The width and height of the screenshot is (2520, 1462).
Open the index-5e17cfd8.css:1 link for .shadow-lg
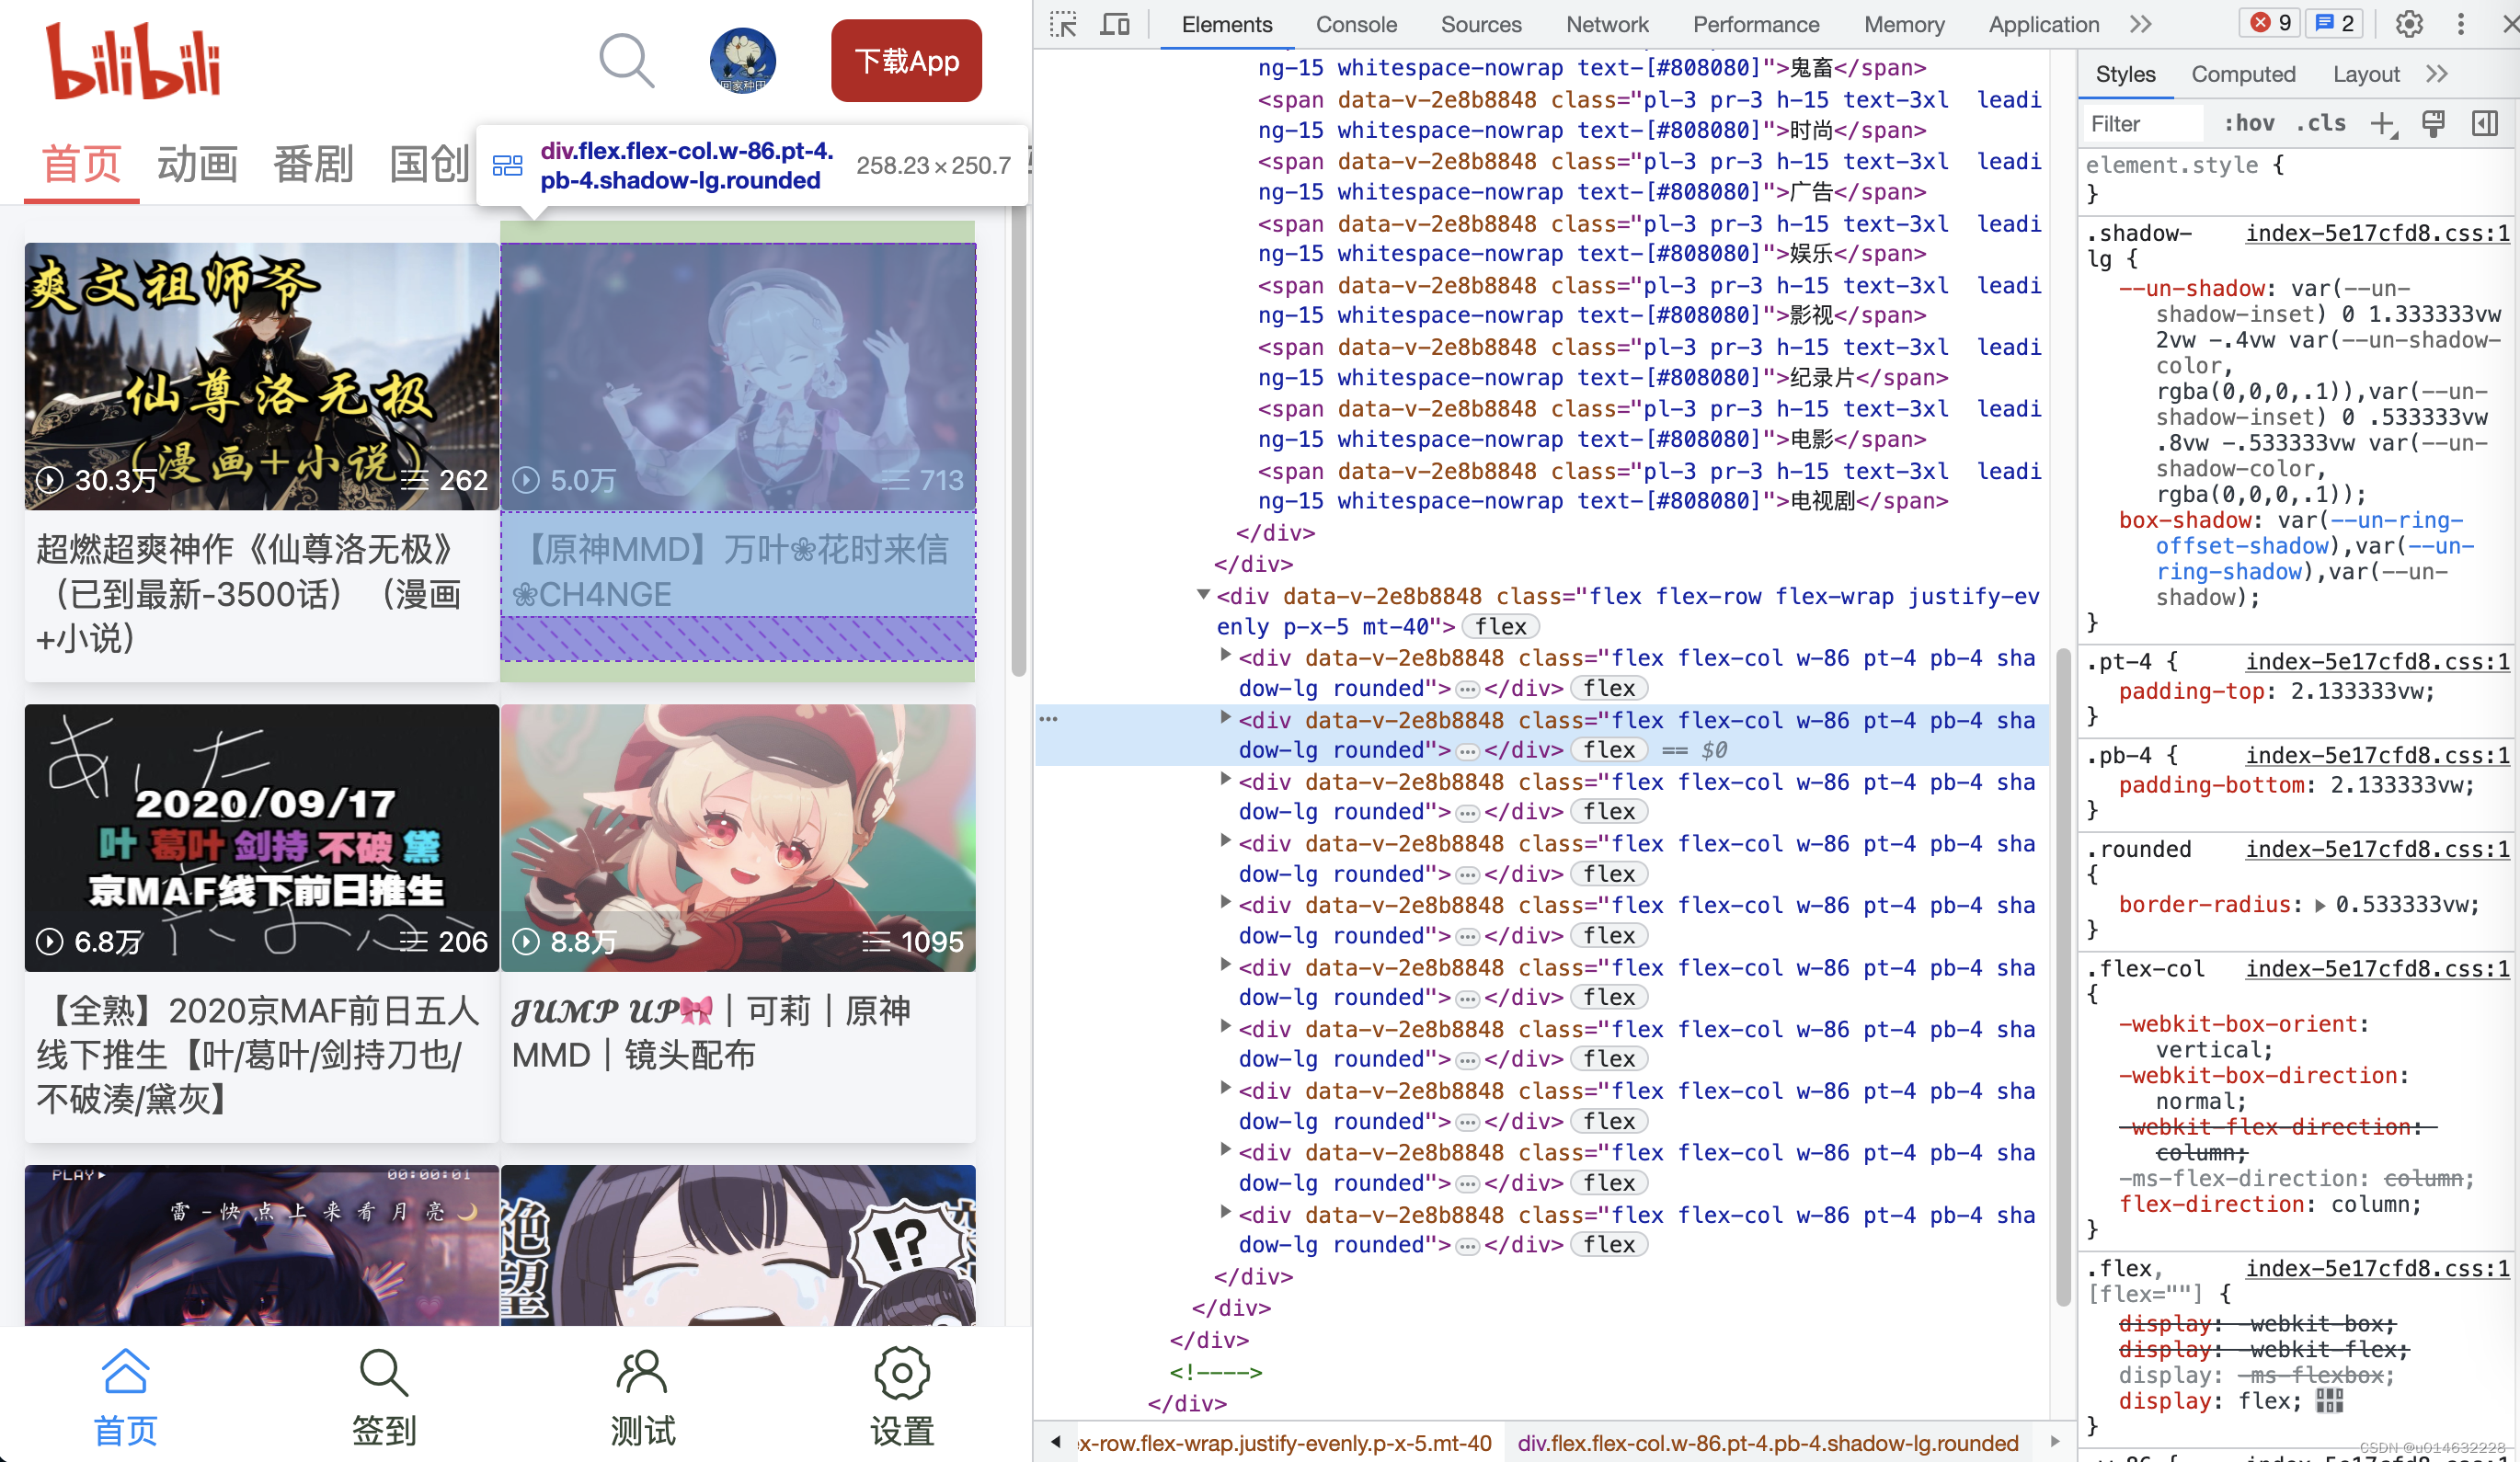pyautogui.click(x=2377, y=233)
